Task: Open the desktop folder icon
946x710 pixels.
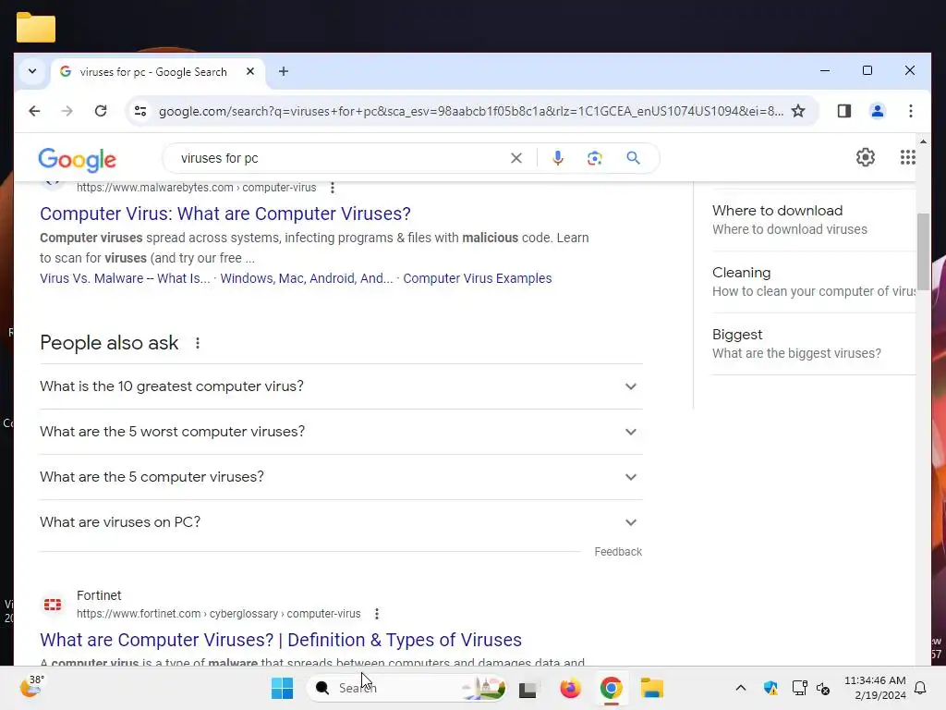Action: coord(36,27)
